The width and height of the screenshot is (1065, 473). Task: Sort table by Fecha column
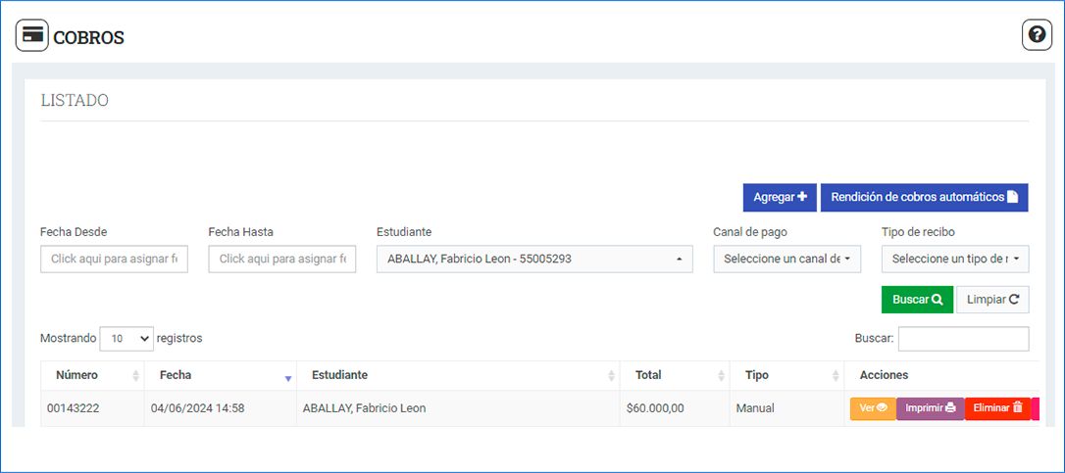click(220, 375)
